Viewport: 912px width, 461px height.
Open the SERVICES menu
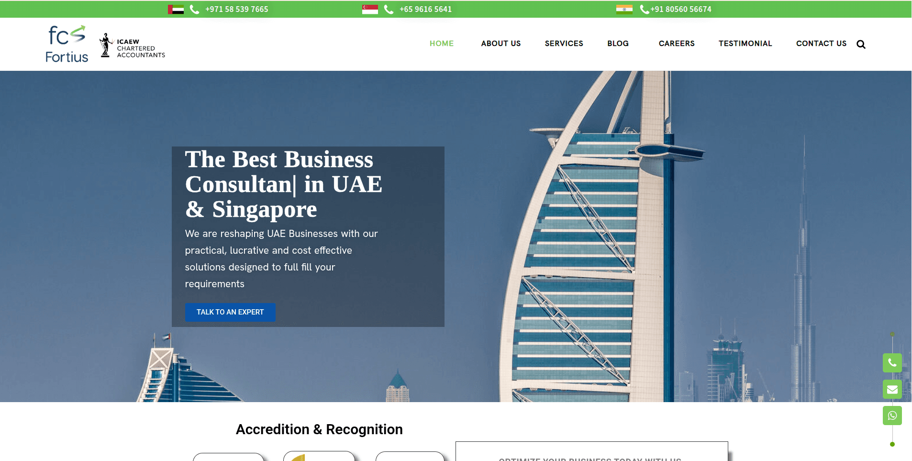(x=564, y=44)
